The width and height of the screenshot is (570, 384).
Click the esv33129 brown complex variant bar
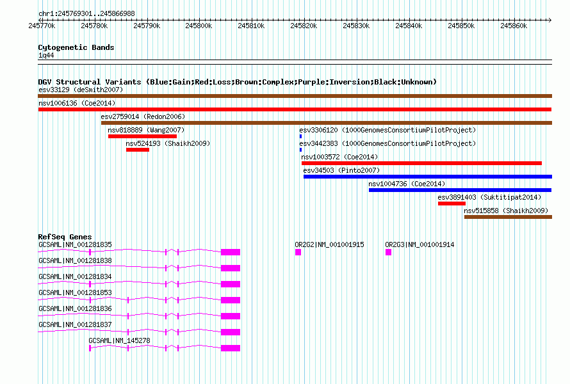tap(295, 96)
